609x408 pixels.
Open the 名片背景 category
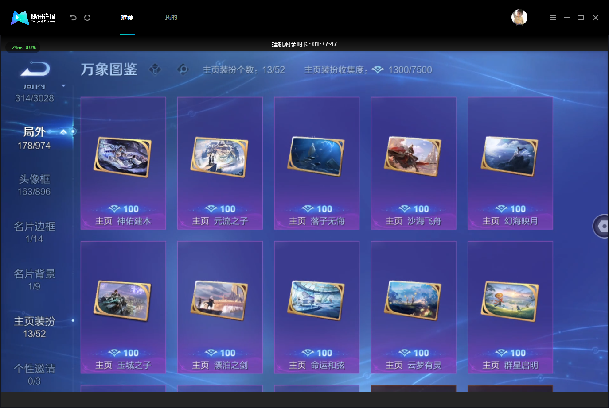[34, 280]
